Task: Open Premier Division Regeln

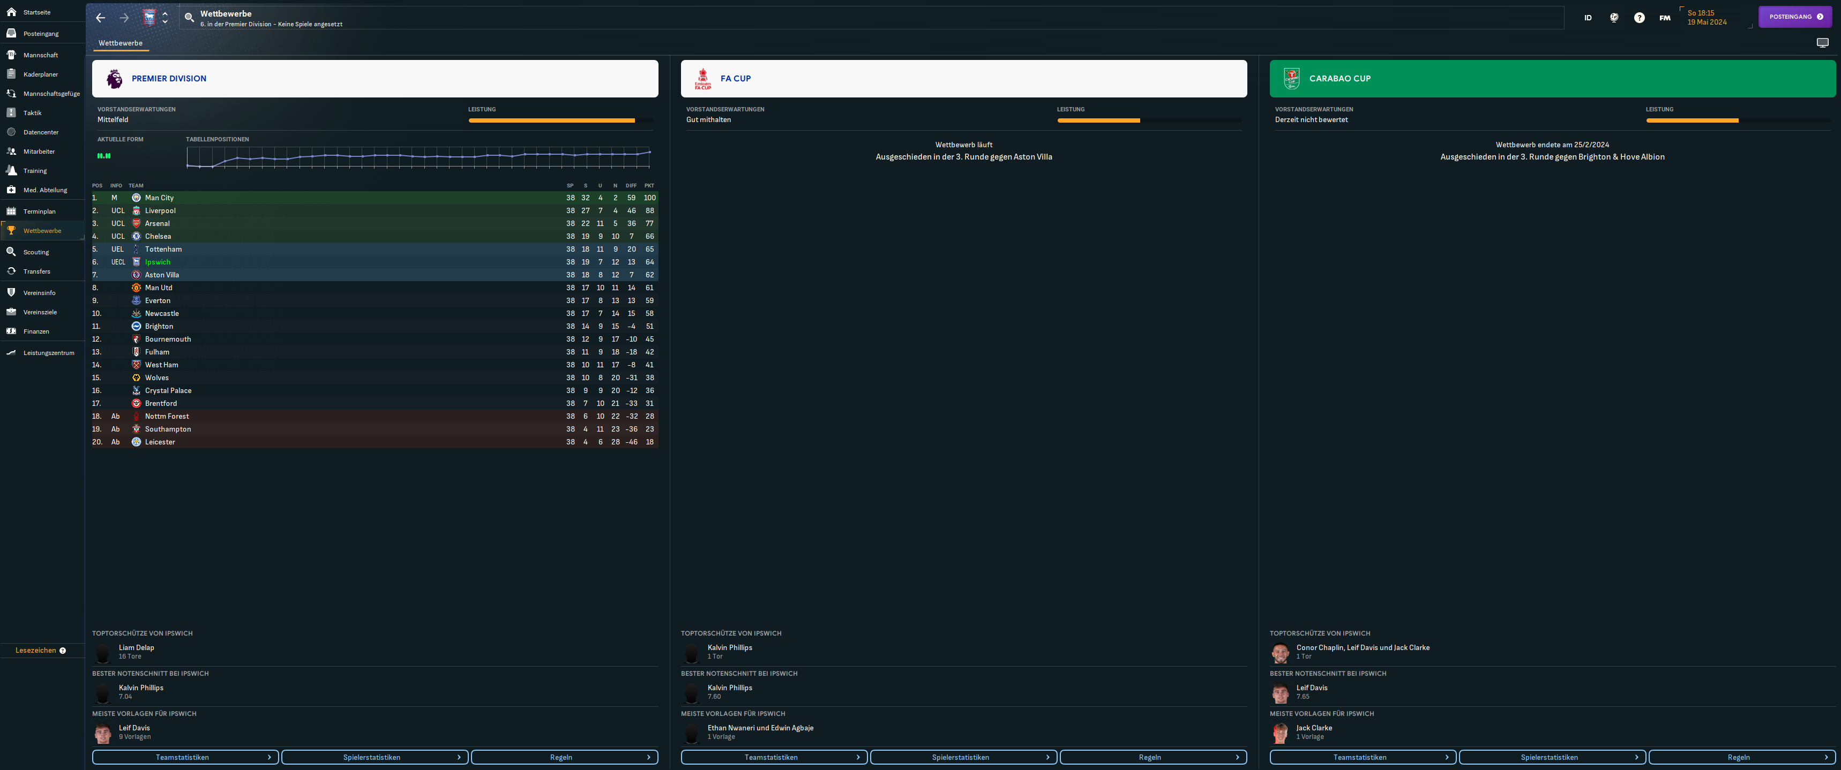Action: point(565,757)
